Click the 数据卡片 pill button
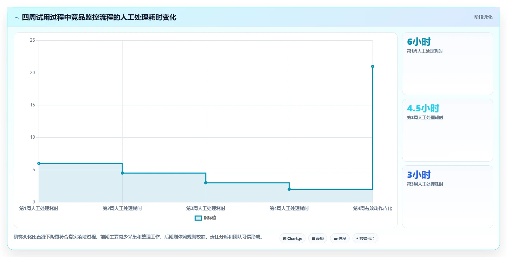Image resolution: width=507 pixels, height=257 pixels. tap(366, 238)
